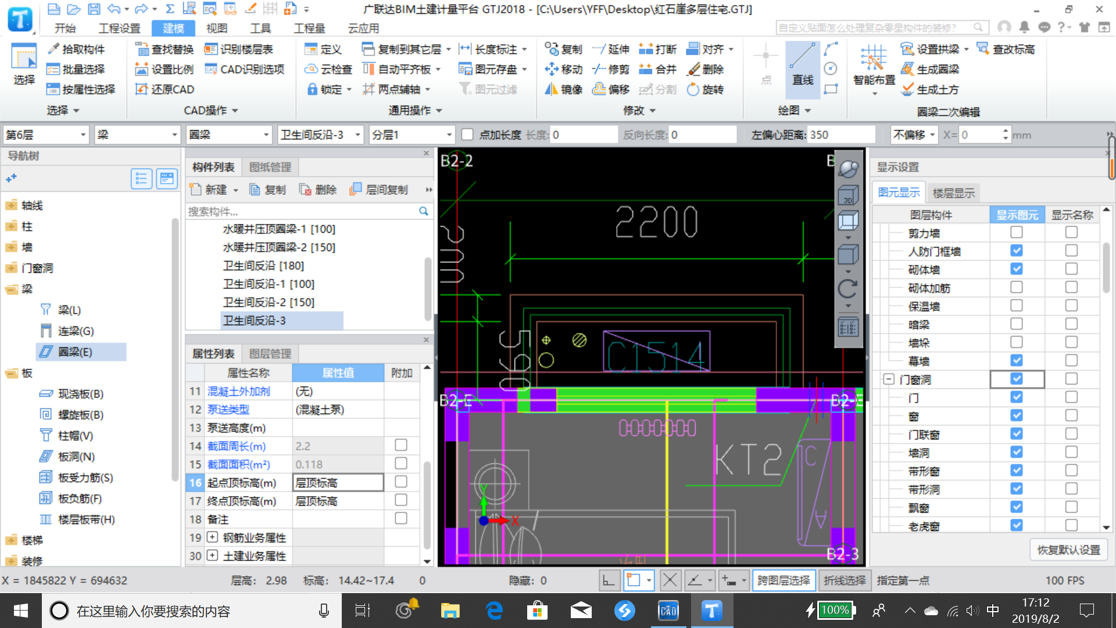Click 智能布置 smart layout
The width and height of the screenshot is (1116, 628).
coord(874,70)
